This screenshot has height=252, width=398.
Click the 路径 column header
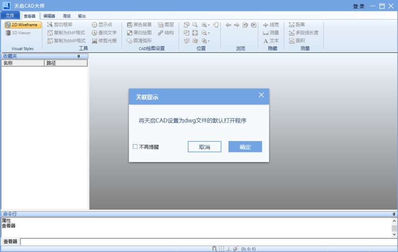pos(66,63)
